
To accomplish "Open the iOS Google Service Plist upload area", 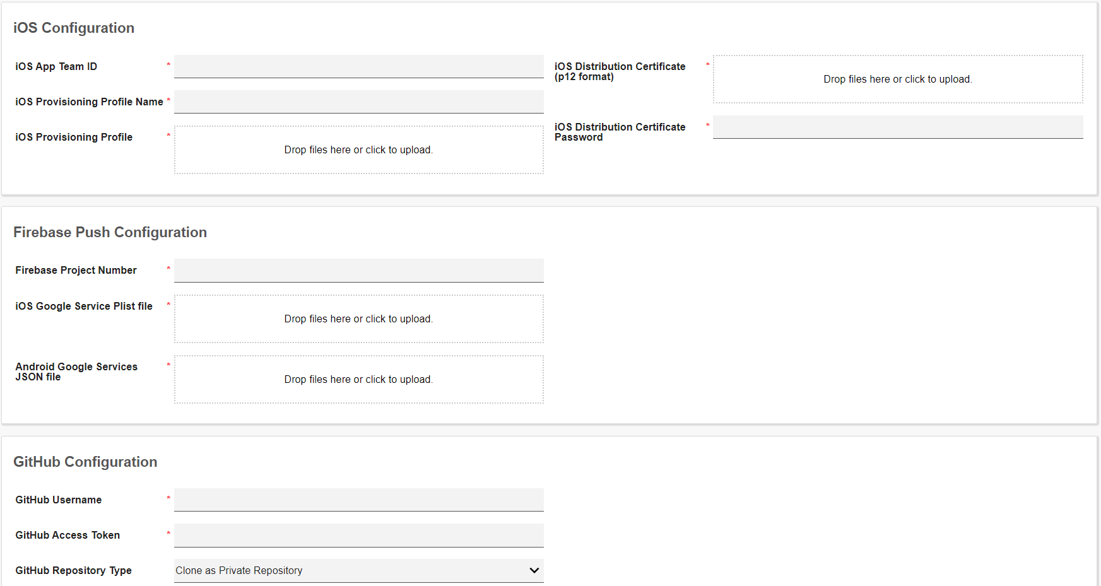I will (358, 319).
